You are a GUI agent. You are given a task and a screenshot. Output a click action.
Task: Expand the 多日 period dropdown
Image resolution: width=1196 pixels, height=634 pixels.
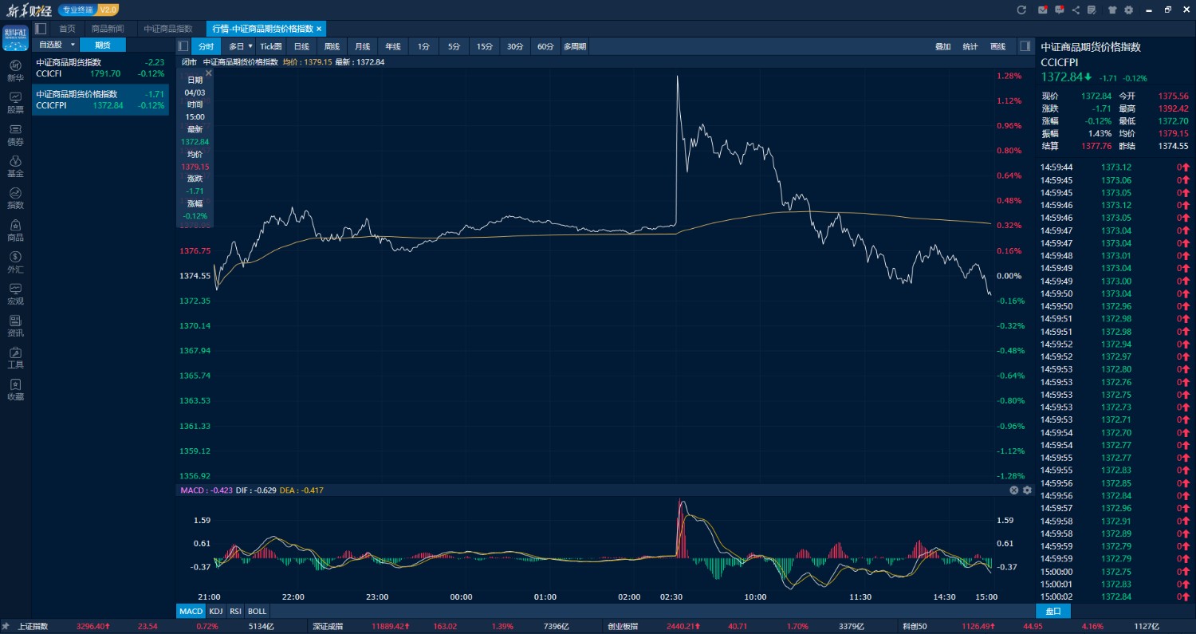250,46
